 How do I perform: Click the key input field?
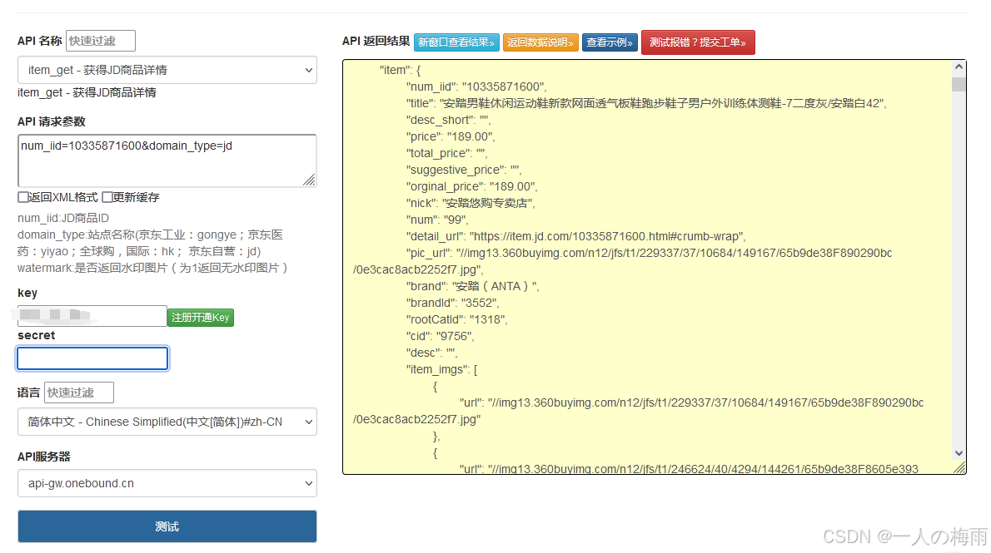tap(92, 316)
